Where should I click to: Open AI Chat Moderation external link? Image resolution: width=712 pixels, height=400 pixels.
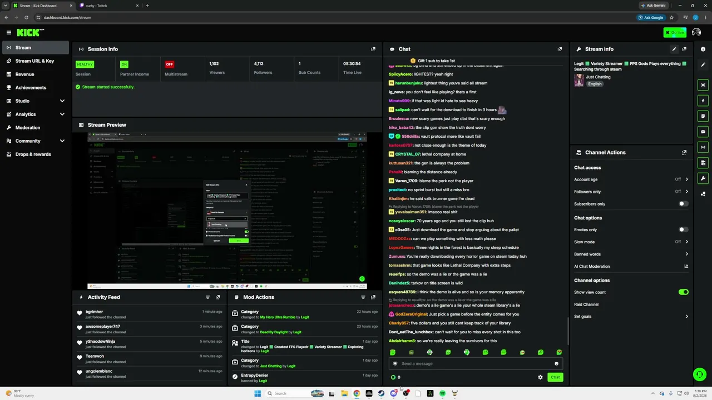coord(686,267)
